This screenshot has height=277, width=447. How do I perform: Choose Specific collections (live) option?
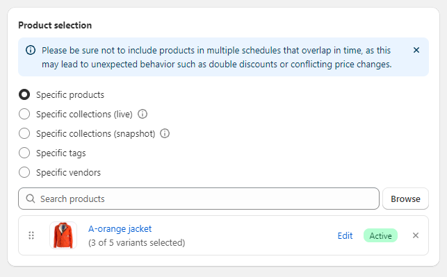(24, 114)
